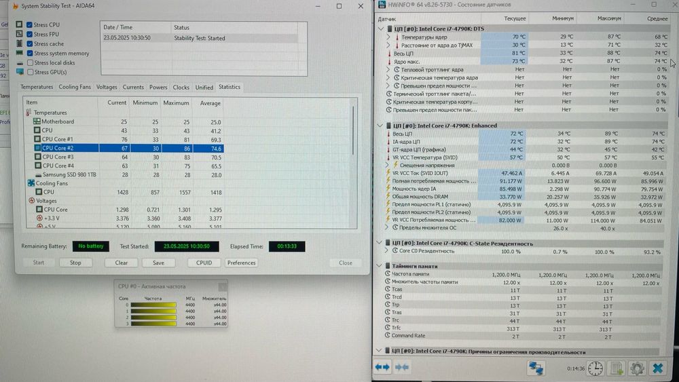
Task: Click the logging sheet icon with green plus
Action: 617,368
